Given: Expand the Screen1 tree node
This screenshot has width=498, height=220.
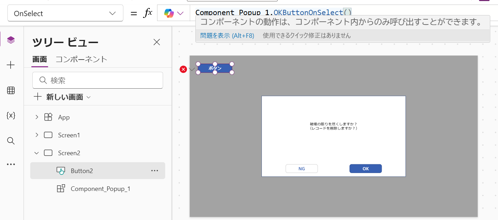Looking at the screenshot, I should pos(37,135).
